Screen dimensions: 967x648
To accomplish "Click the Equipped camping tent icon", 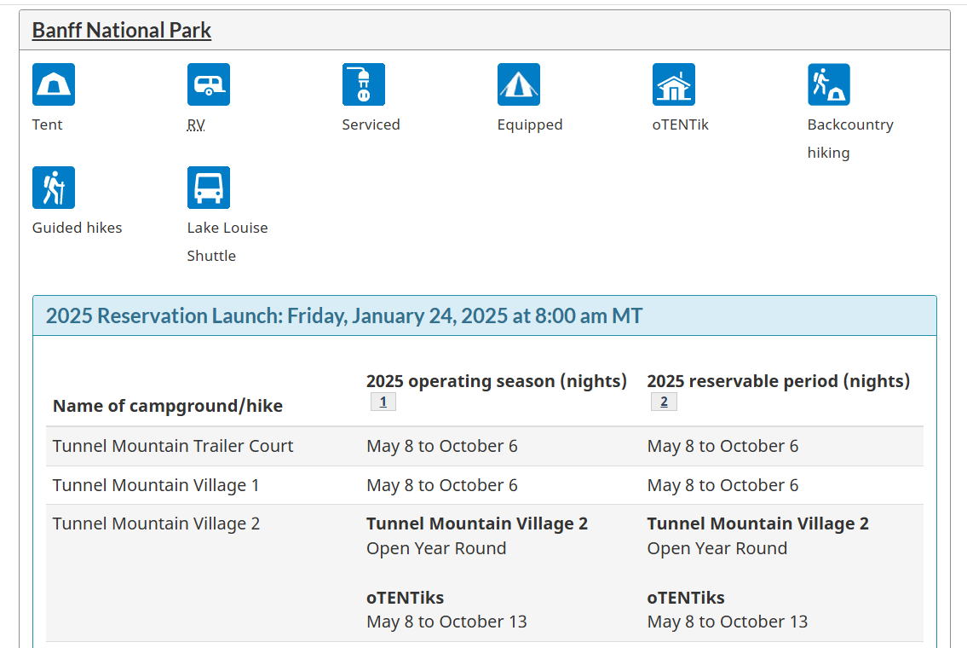I will click(519, 84).
